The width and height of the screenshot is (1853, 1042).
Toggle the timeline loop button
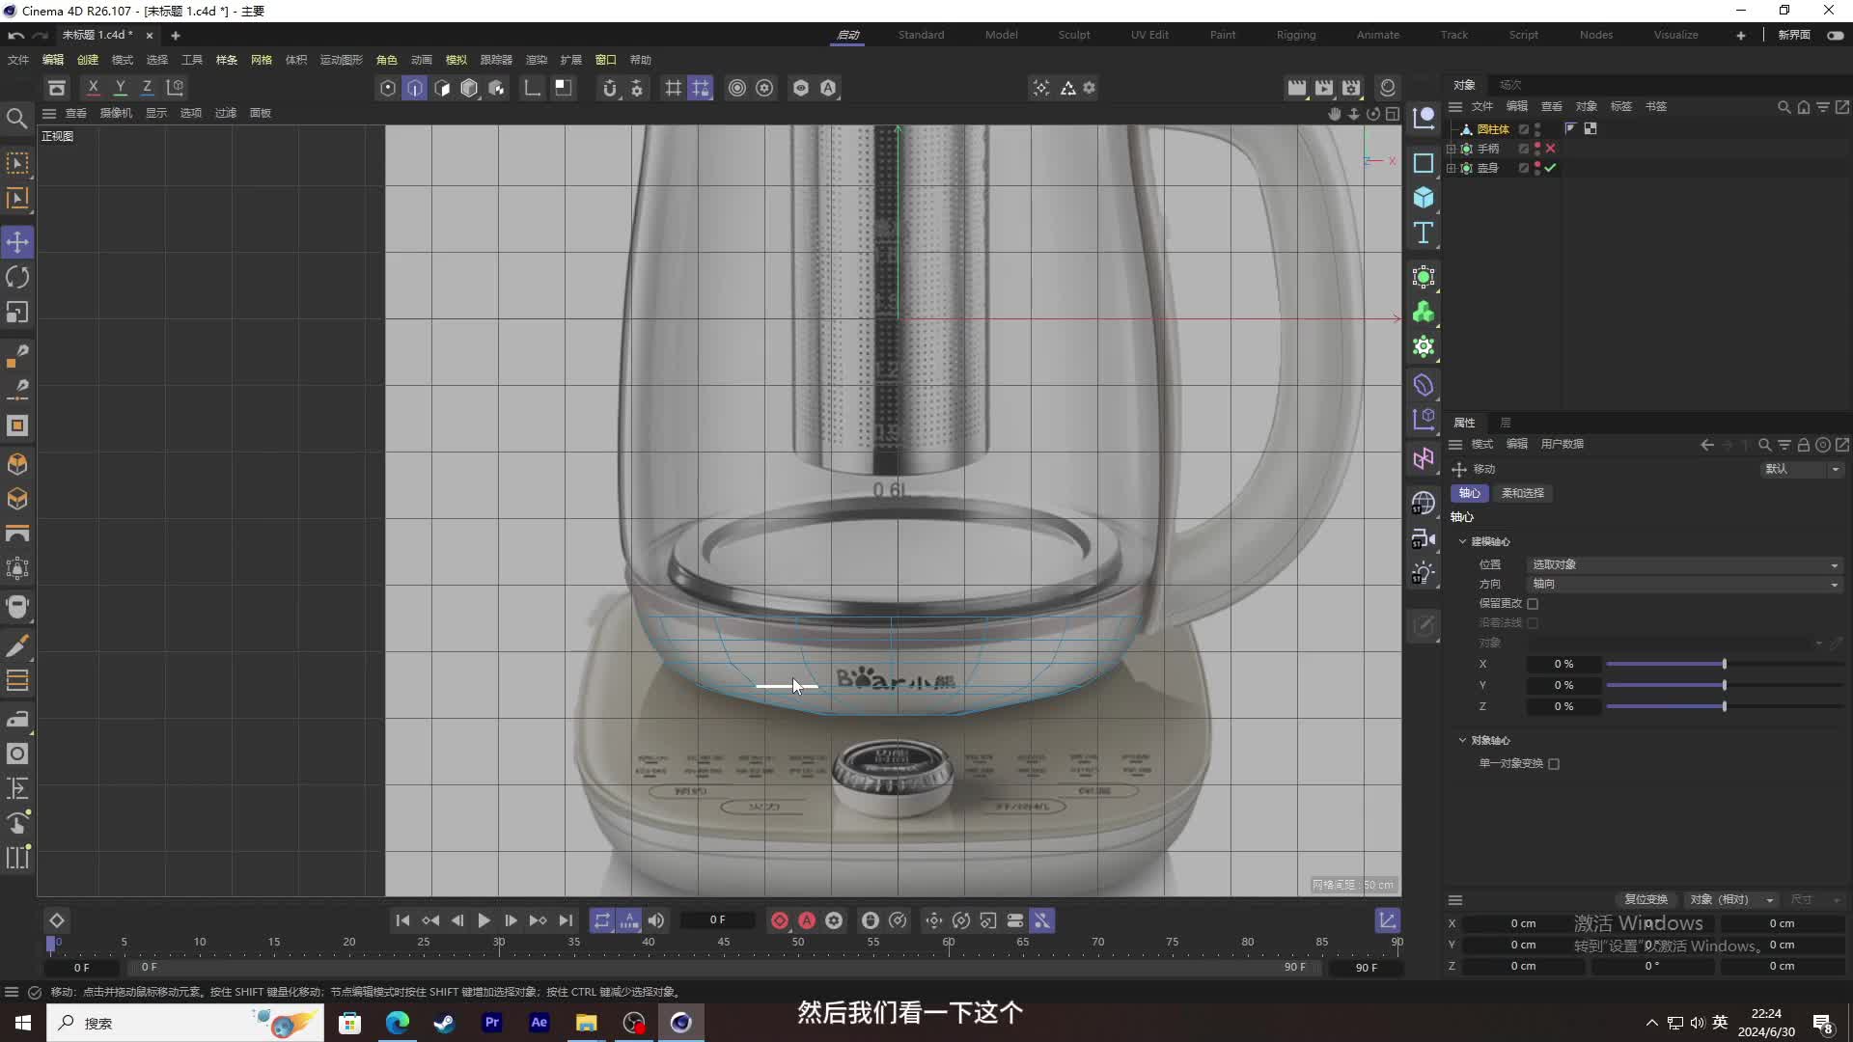tap(601, 920)
